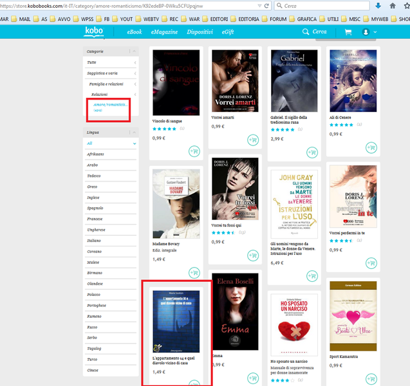
Task: Open Madame Bovary book cover
Action: click(176, 203)
